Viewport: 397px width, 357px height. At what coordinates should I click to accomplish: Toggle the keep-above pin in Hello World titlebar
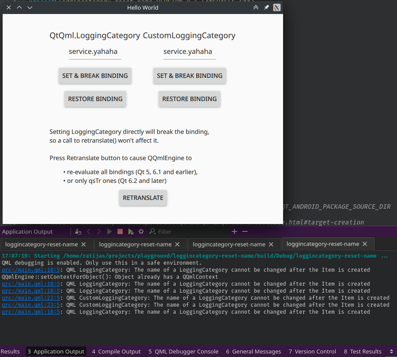click(x=266, y=7)
